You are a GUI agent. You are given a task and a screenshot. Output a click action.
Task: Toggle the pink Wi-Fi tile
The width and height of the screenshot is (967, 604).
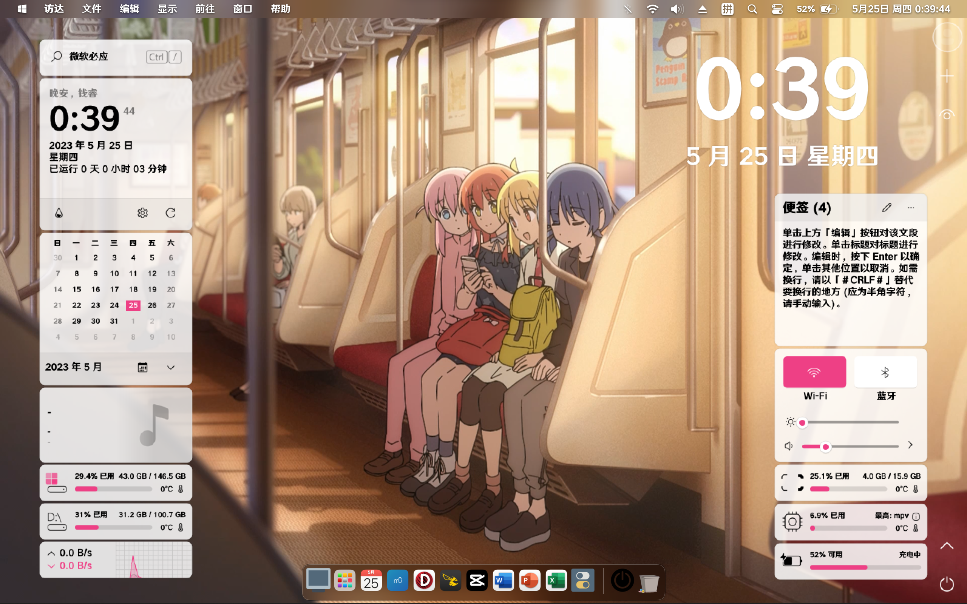coord(814,372)
